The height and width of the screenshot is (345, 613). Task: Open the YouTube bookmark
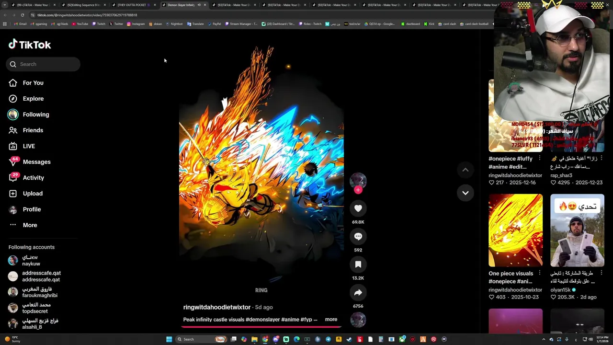click(79, 24)
